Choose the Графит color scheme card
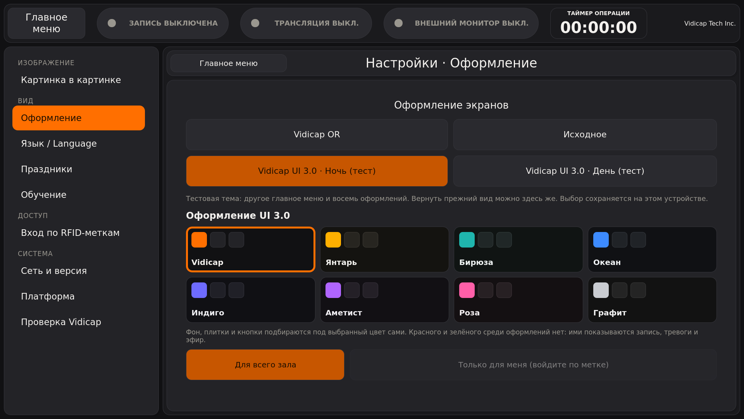Image resolution: width=744 pixels, height=419 pixels. (652, 300)
